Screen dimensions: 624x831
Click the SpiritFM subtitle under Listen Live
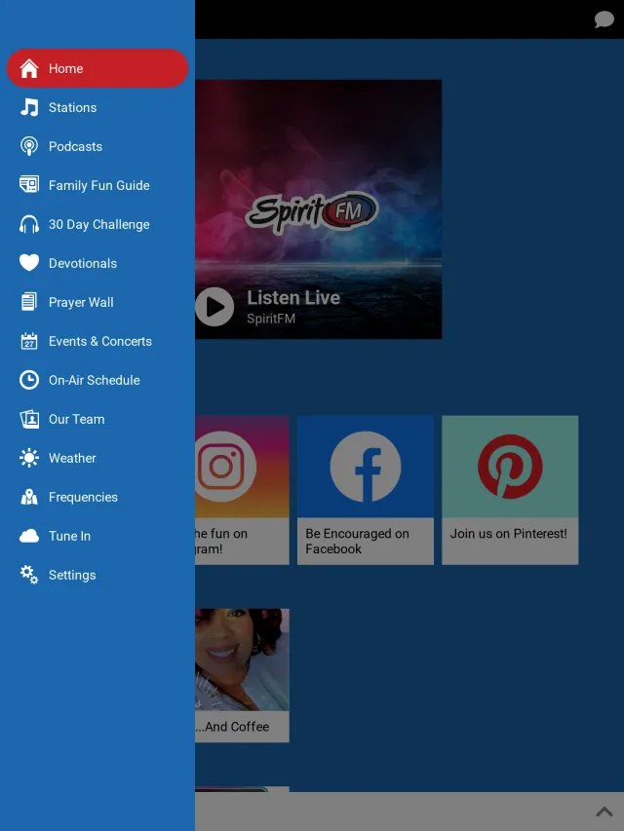[x=271, y=319]
